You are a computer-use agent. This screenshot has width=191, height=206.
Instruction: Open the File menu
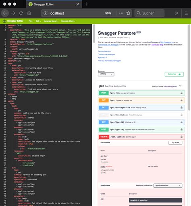[x=31, y=21]
